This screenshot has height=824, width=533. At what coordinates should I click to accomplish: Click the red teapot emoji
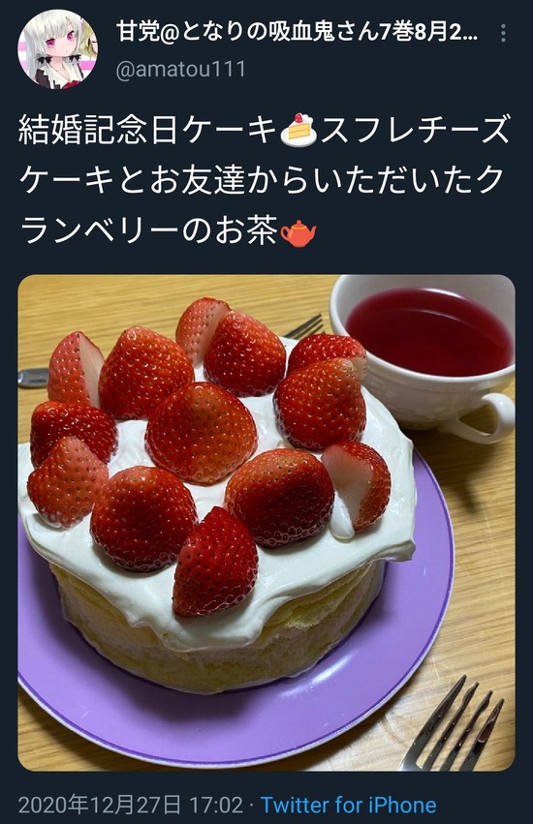298,232
